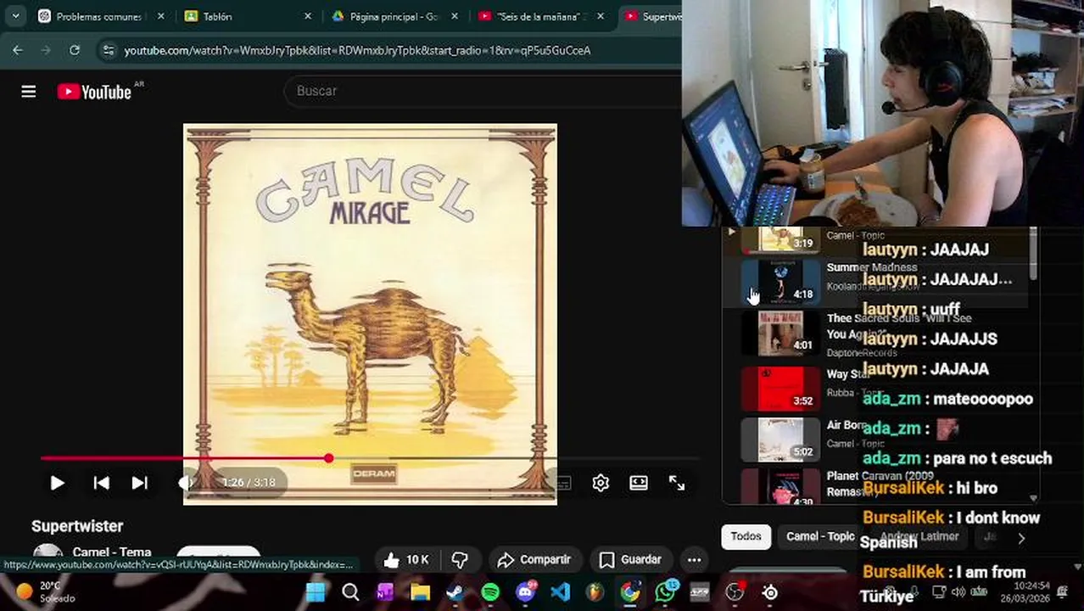Open Spotify from the taskbar
Viewport: 1084px width, 611px height.
[x=490, y=591]
